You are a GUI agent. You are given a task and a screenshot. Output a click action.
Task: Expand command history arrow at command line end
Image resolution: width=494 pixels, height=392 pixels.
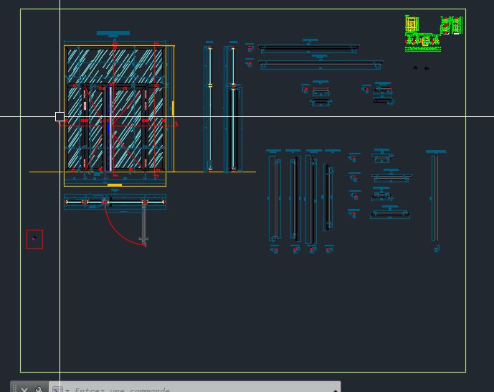click(336, 391)
